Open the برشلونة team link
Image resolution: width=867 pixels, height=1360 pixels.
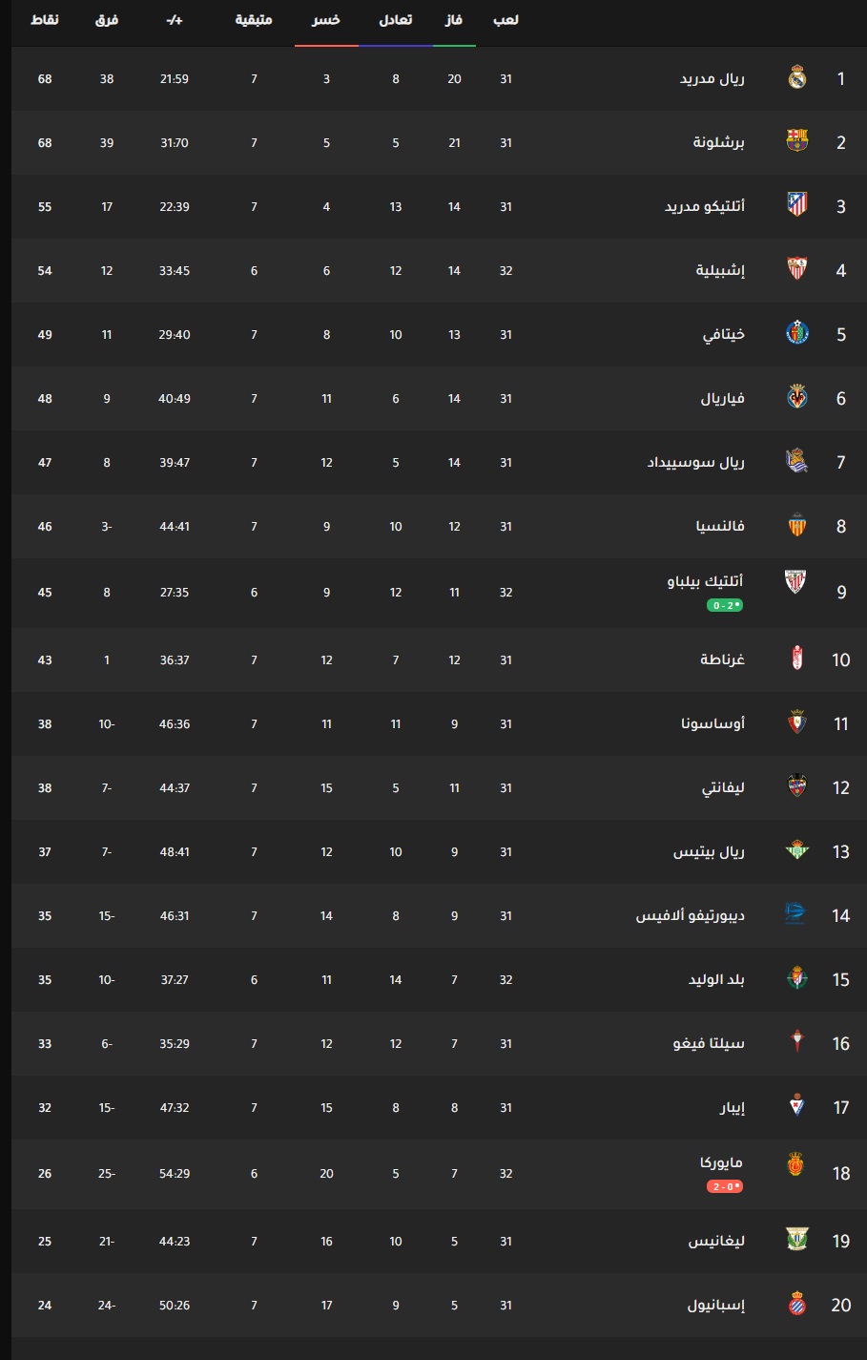click(x=718, y=143)
